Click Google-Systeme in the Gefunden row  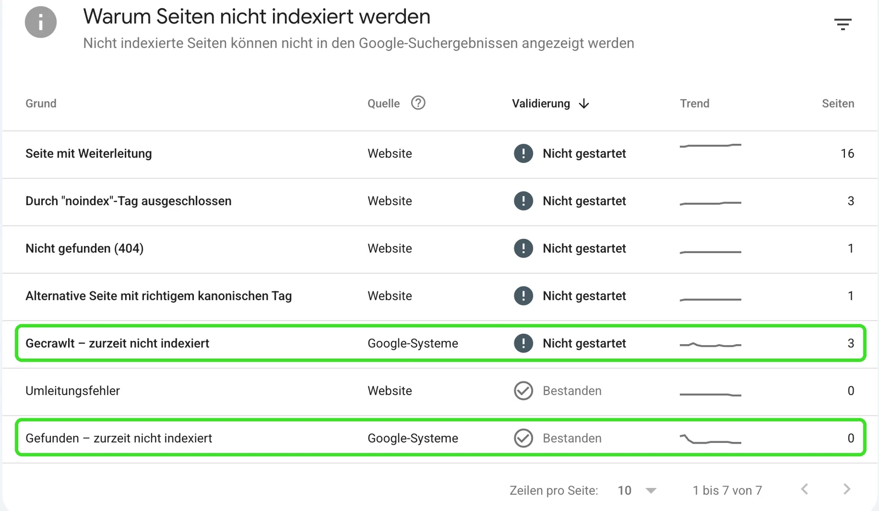(413, 438)
